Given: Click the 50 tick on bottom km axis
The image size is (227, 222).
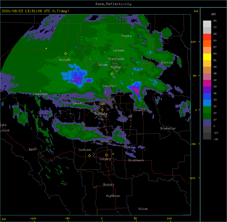Looking at the screenshot, I should pos(135,218).
